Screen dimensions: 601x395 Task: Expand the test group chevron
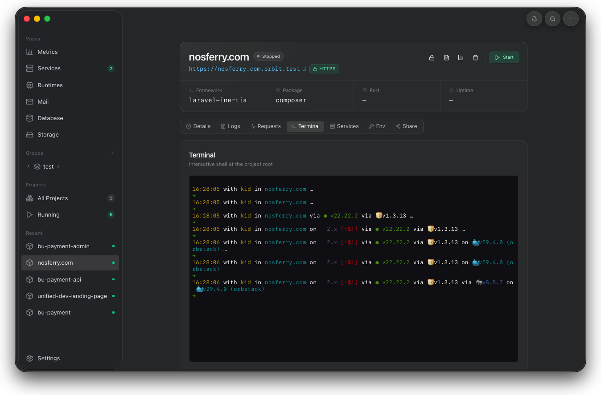pos(29,166)
